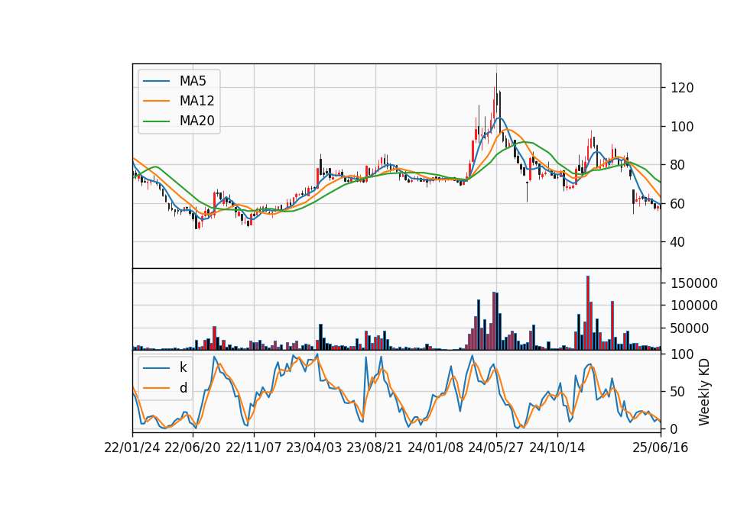The height and width of the screenshot is (527, 734).
Task: Click the MA20 legend label
Action: (x=196, y=121)
